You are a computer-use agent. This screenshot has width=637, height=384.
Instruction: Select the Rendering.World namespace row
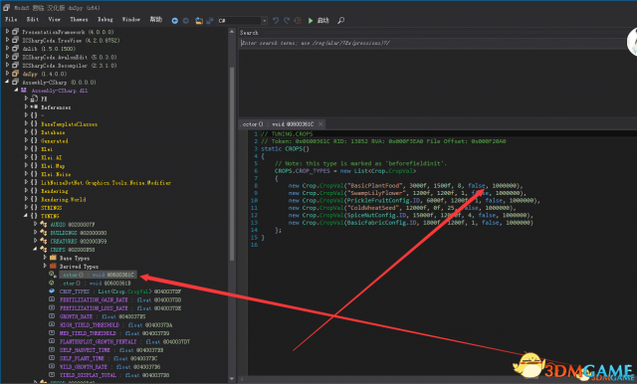[x=64, y=199]
